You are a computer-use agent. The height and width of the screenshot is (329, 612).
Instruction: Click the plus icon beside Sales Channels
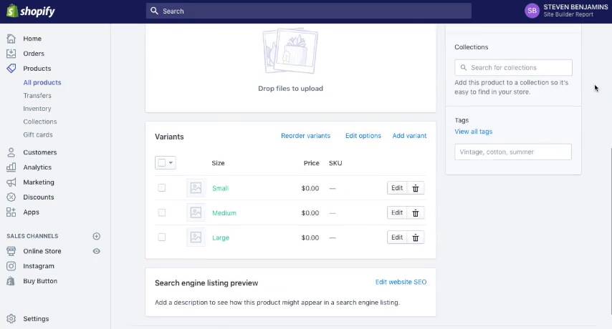pos(97,236)
